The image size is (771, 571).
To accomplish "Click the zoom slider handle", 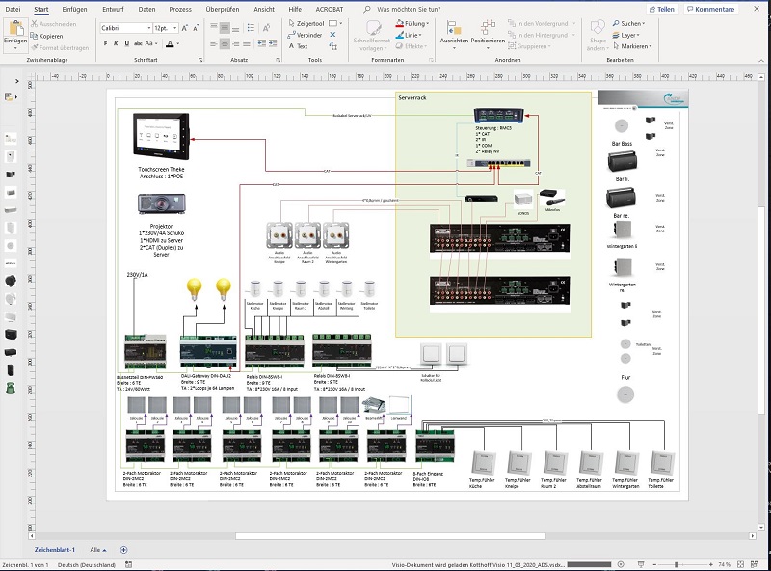I will coord(677,564).
